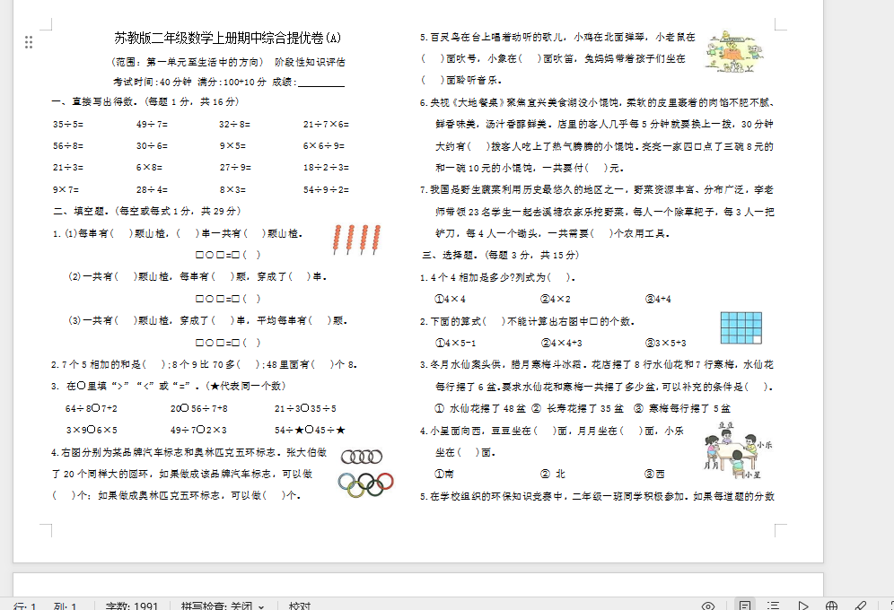
Task: Toggle eye protection mode in status bar
Action: pos(708,606)
